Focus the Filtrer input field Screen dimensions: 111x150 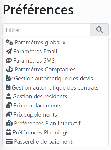[47, 30]
